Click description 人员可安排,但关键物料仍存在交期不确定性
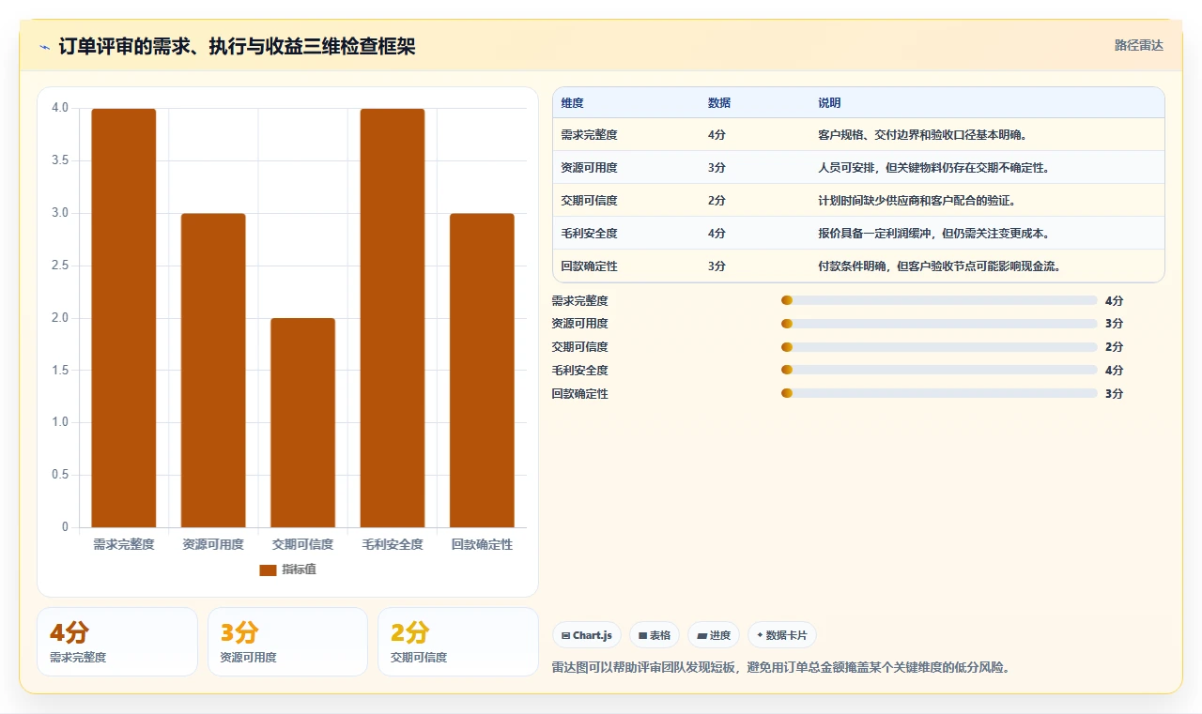The image size is (1202, 714). [x=933, y=168]
